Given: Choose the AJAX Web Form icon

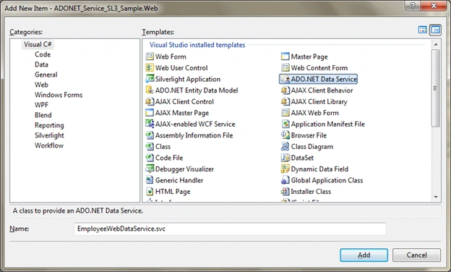Looking at the screenshot, I should 285,113.
